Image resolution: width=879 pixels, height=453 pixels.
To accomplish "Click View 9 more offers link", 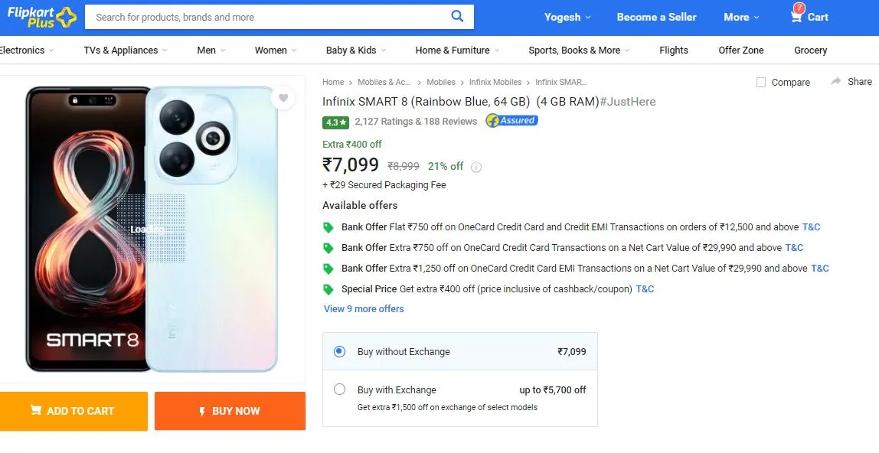I will [x=364, y=308].
